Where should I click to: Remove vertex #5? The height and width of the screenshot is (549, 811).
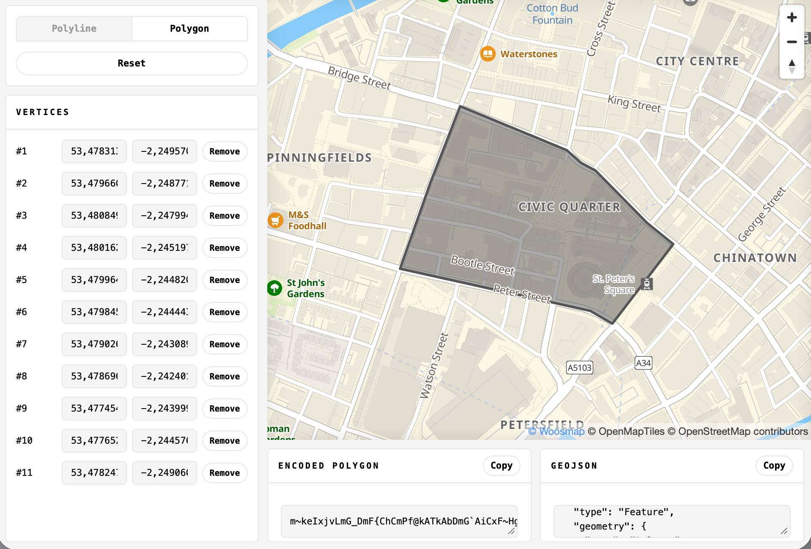(225, 280)
